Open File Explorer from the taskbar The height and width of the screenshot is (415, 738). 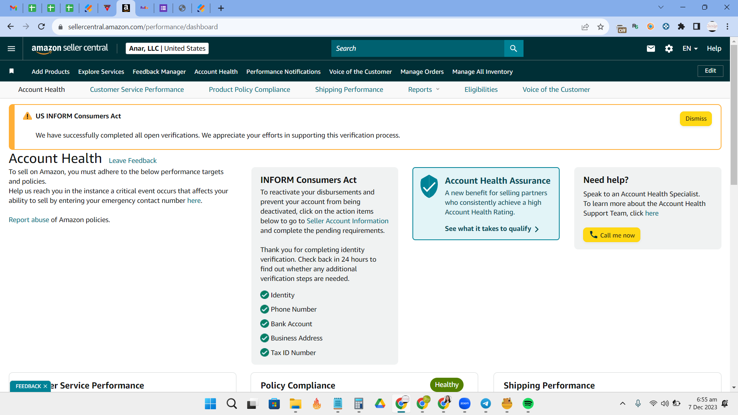[x=295, y=403]
